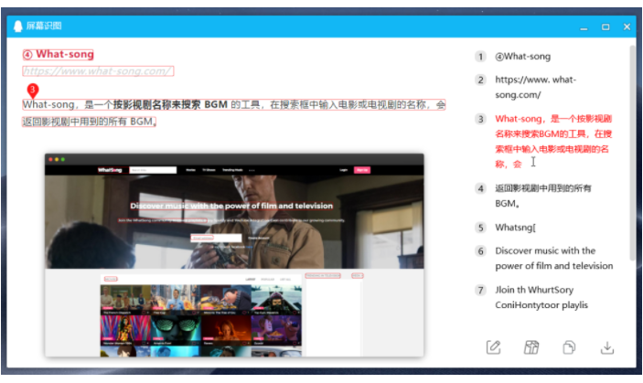Minimize the 屏幕识图 window

tap(584, 27)
